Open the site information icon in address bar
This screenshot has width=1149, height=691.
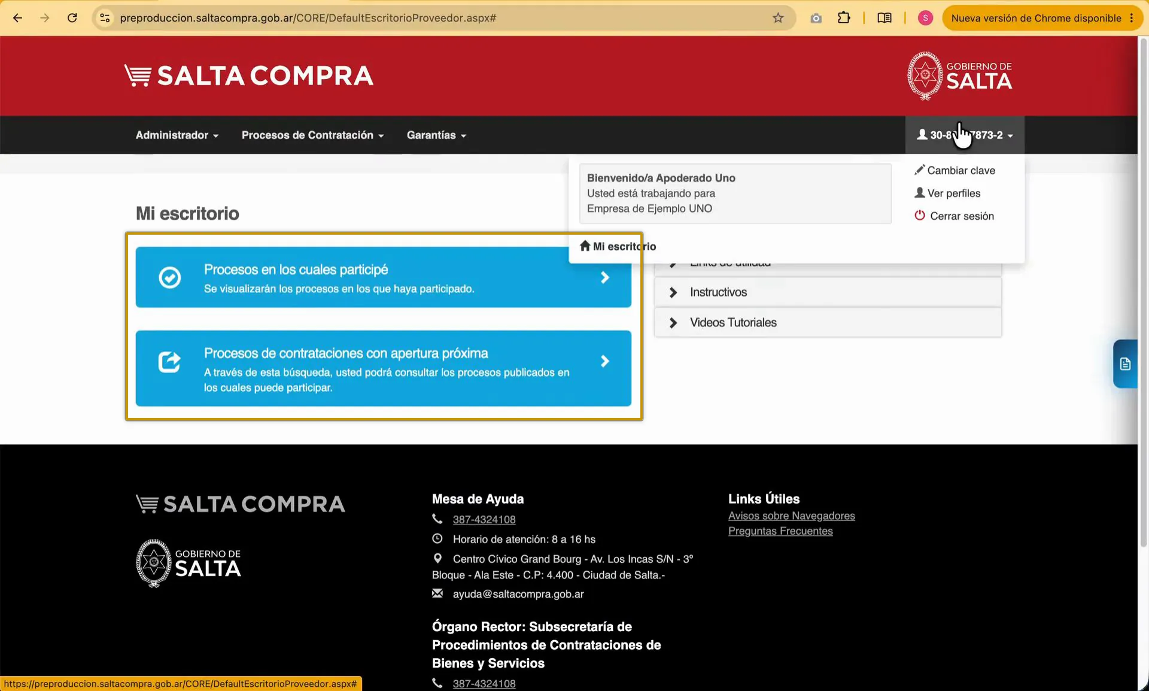click(x=105, y=18)
